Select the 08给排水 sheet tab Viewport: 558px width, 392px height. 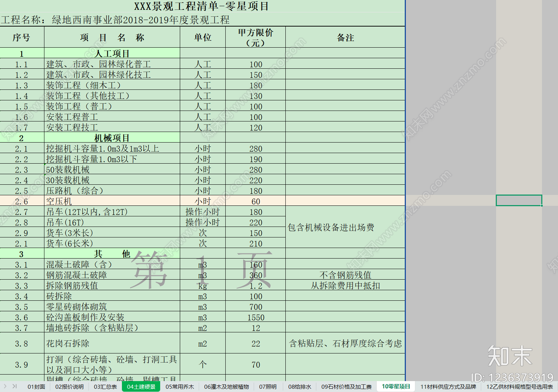[x=300, y=387]
